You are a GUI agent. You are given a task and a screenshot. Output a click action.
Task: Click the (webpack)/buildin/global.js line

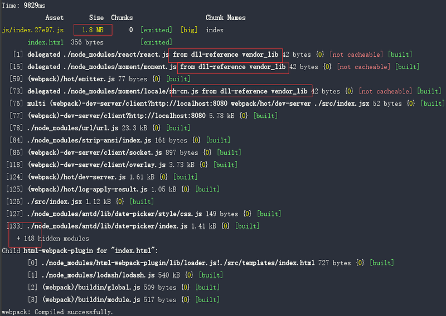(123, 287)
